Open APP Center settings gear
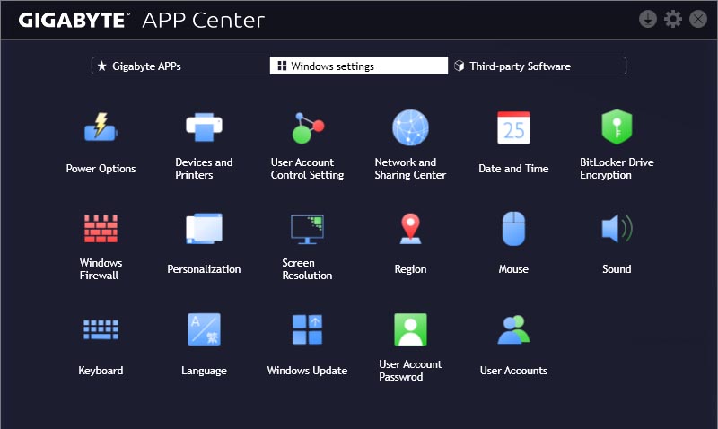The width and height of the screenshot is (718, 429). click(x=673, y=19)
